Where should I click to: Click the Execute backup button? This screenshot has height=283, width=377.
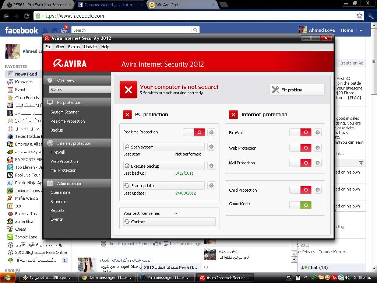coord(164,166)
